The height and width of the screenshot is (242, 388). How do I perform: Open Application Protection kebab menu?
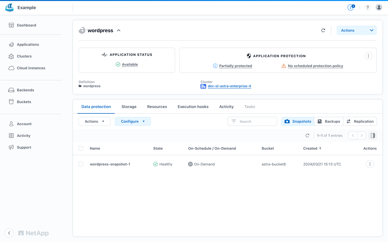coord(368,56)
